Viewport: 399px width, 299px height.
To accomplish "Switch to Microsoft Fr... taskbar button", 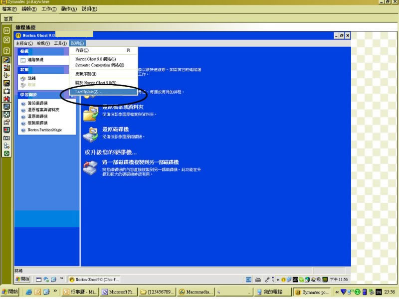I will 119,292.
